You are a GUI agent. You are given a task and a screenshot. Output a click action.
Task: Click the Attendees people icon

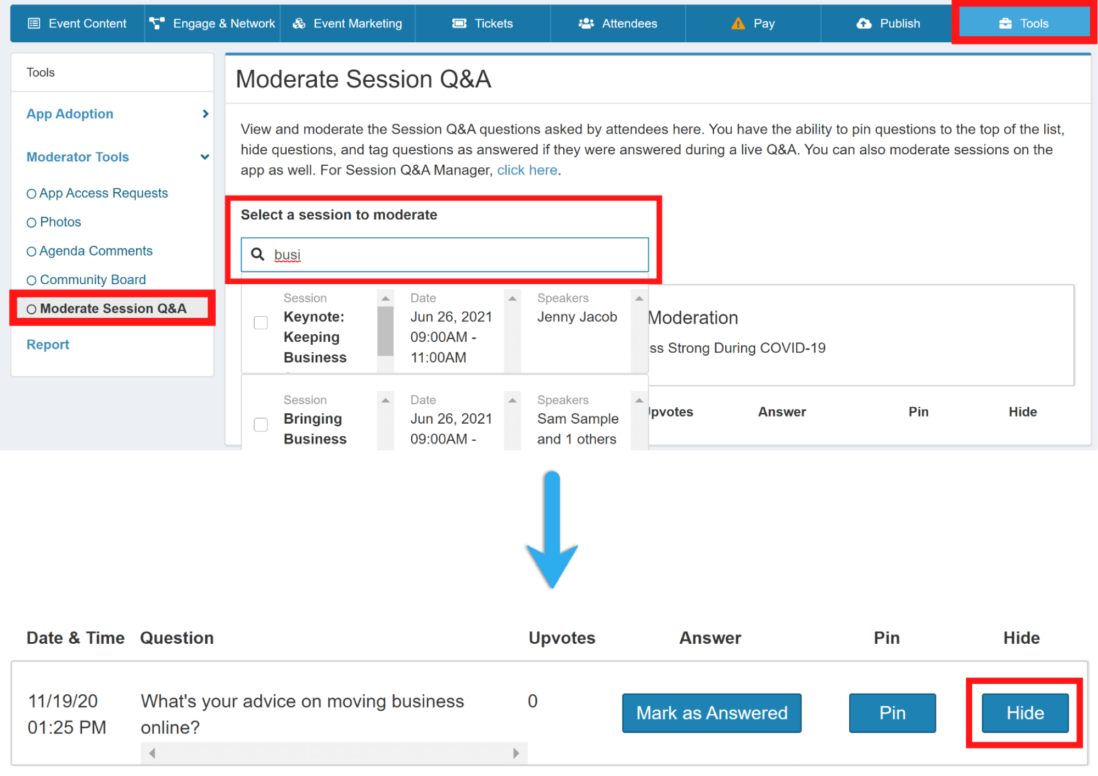coord(586,23)
